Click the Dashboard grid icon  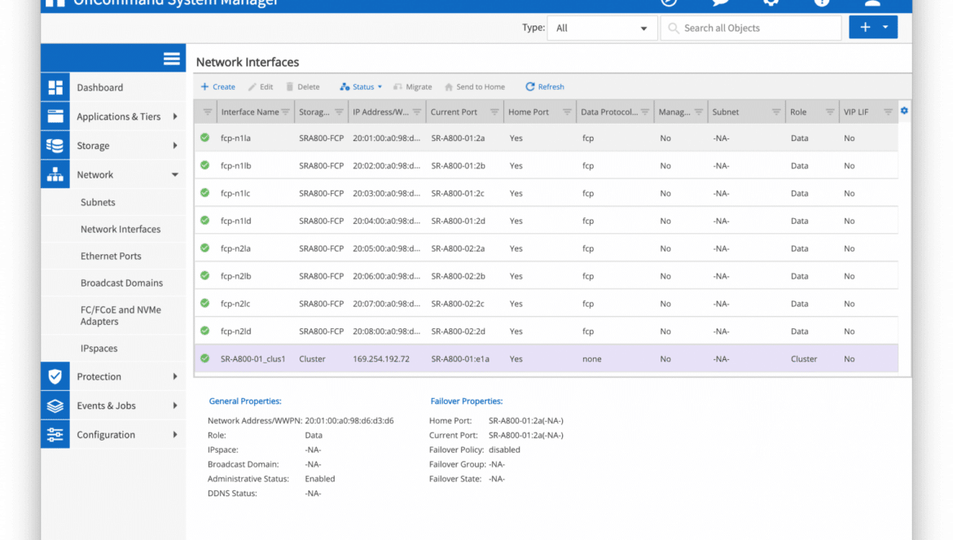55,87
